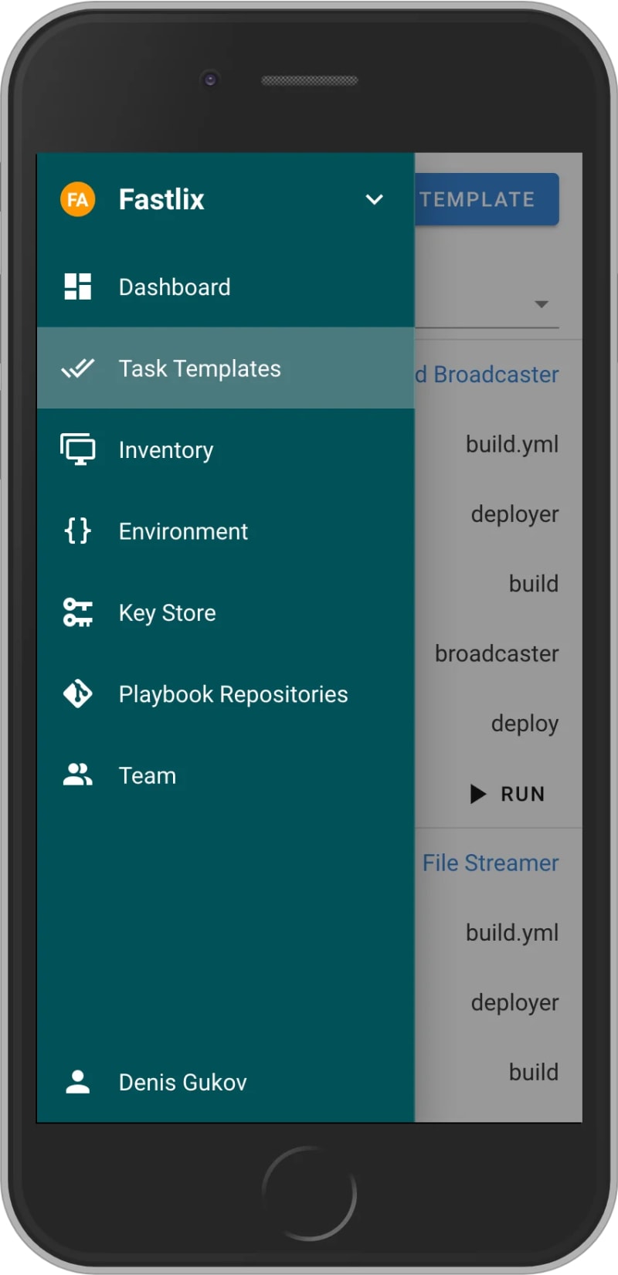Screen dimensions: 618x1275
Task: Open the Denis Gukov user menu
Action: coord(226,1082)
